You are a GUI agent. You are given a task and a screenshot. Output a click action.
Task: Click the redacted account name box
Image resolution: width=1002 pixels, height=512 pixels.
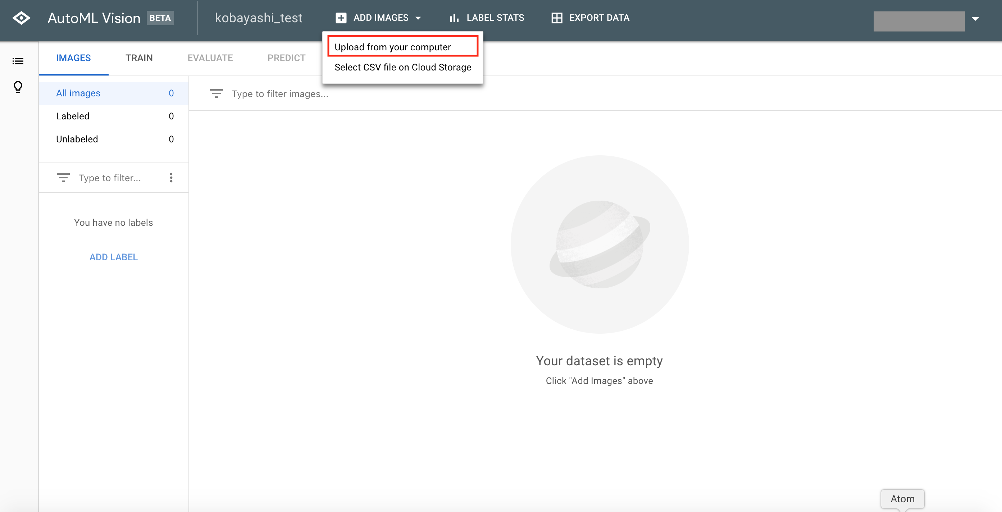919,21
